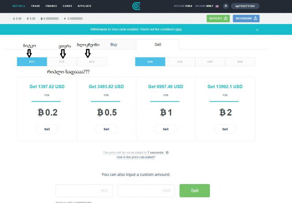Click the help icon beside recalculation timer
292x203 pixels.
(167, 152)
